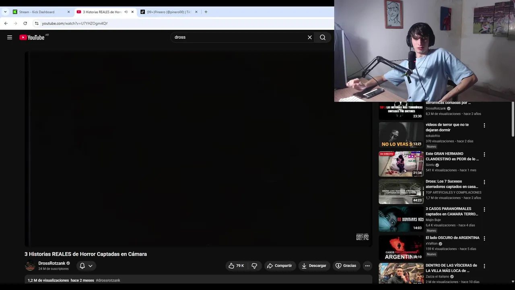Reload the page with the refresh icon
Image resolution: width=515 pixels, height=290 pixels.
pos(25,23)
